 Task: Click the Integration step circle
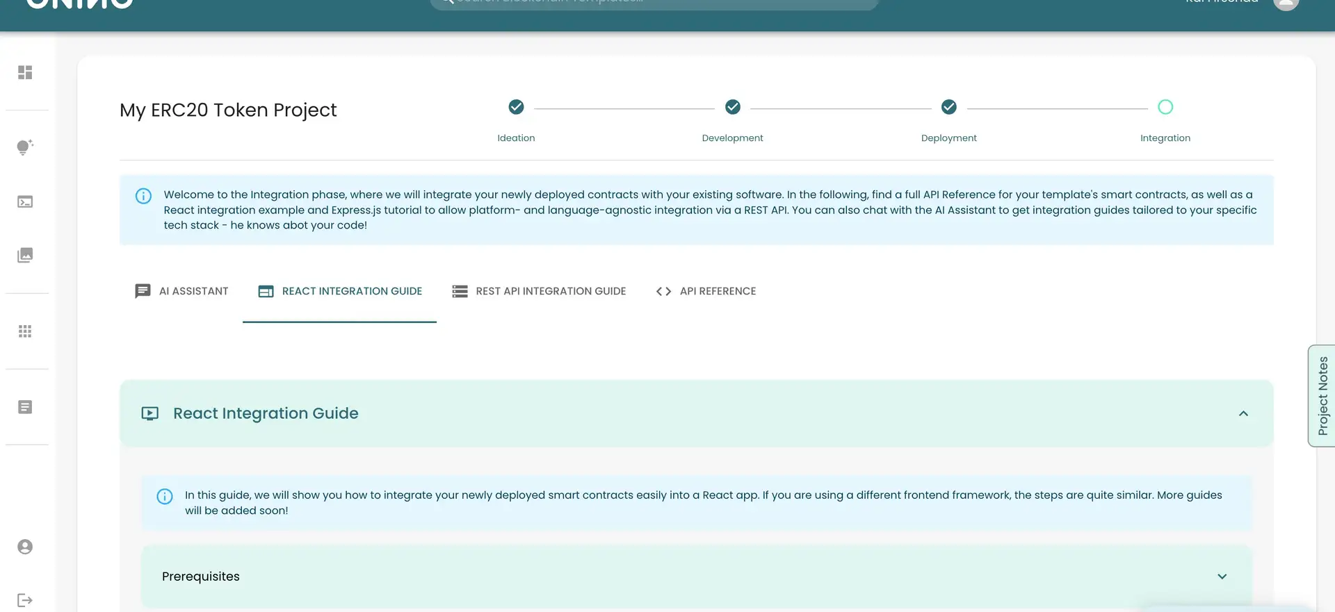[x=1165, y=107]
